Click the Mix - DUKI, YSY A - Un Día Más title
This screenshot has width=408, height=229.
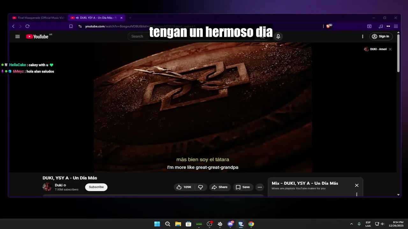305,183
